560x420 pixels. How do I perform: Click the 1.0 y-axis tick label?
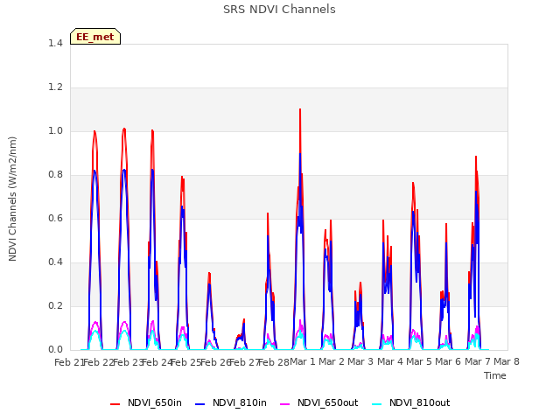55,130
